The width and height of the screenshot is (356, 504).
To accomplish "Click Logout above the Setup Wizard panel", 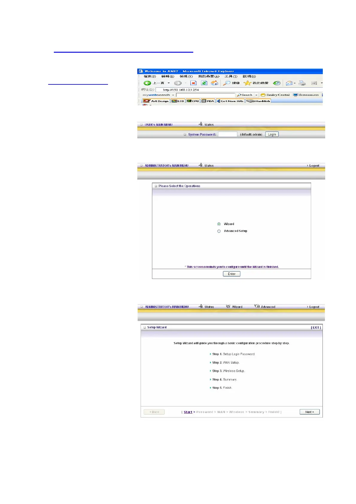I will tap(313, 307).
